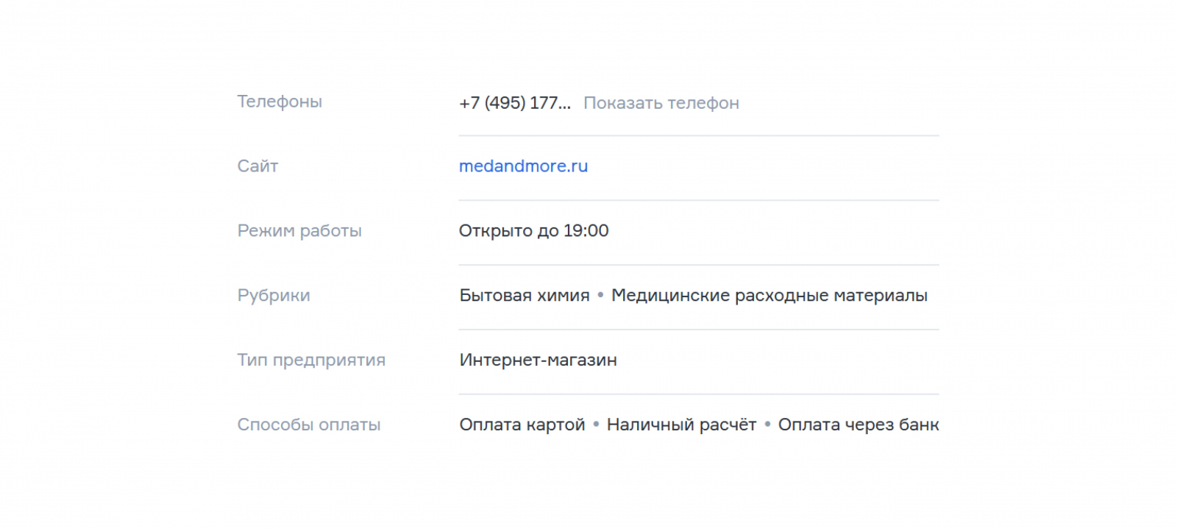Click the truncated phone number +7 (495) 177
This screenshot has width=1177, height=529.
[x=514, y=103]
